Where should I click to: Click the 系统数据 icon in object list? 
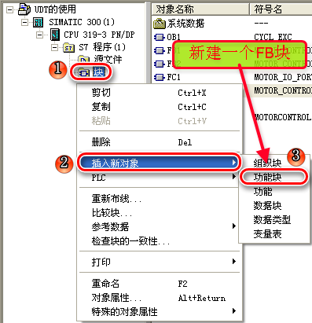[160, 24]
